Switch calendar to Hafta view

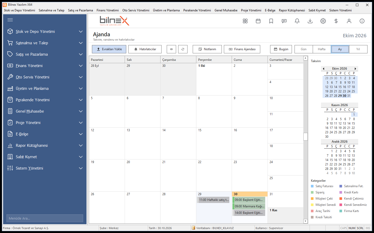point(322,49)
